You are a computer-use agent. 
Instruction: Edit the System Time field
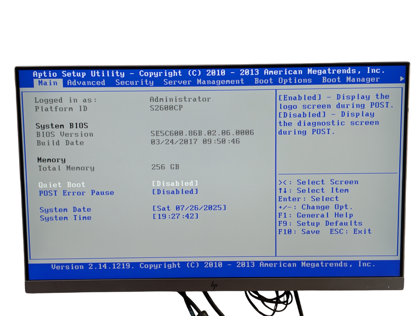(x=176, y=216)
